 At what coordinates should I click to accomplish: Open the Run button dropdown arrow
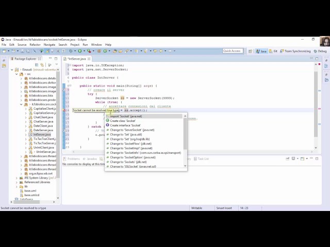[84, 51]
